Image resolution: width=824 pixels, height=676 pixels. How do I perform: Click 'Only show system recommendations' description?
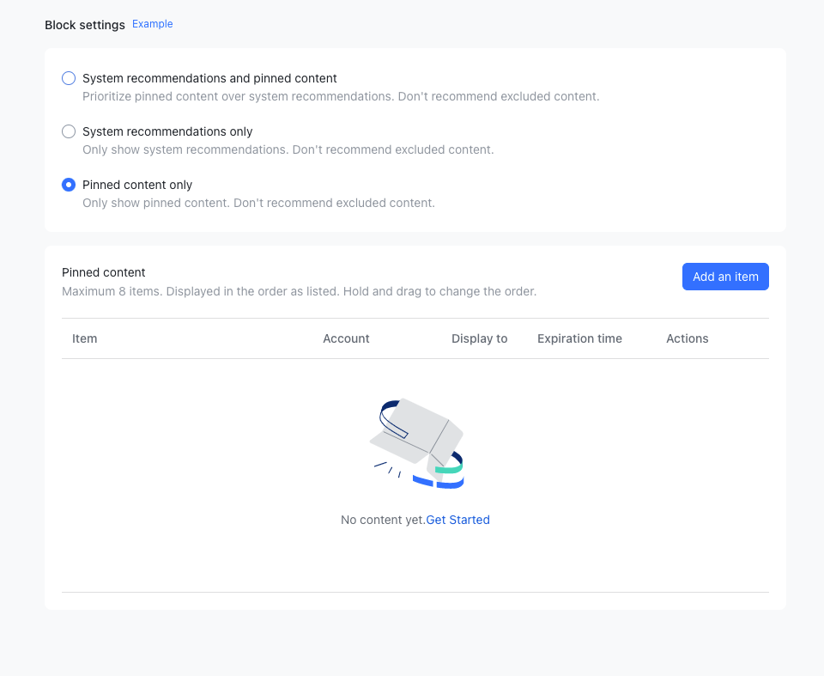(288, 150)
